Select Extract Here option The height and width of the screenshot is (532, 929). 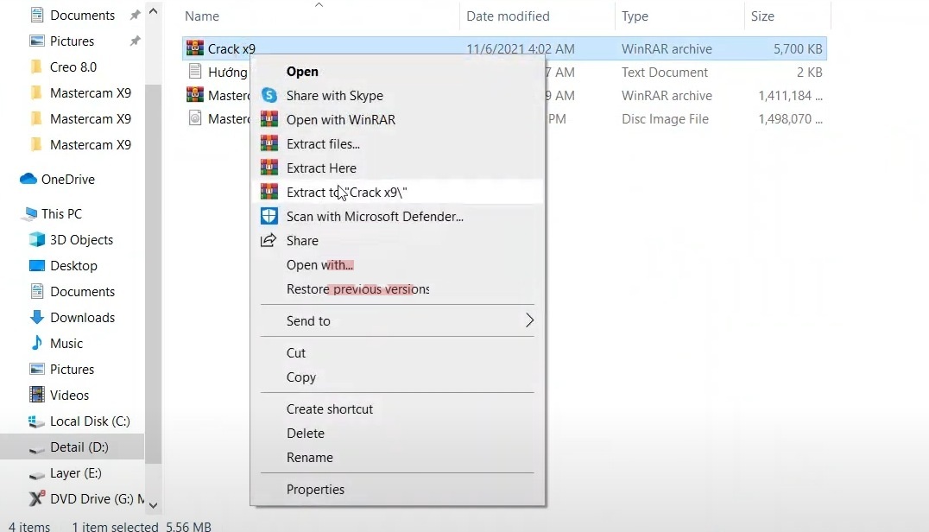(x=397, y=168)
